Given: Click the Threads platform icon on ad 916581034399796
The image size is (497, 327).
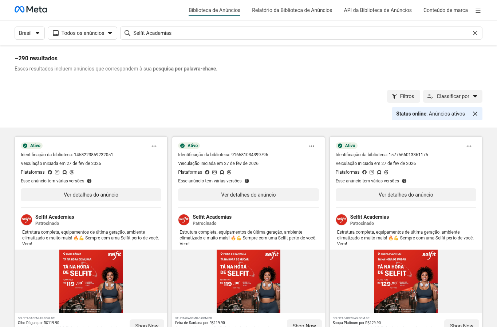Looking at the screenshot, I should pyautogui.click(x=229, y=172).
